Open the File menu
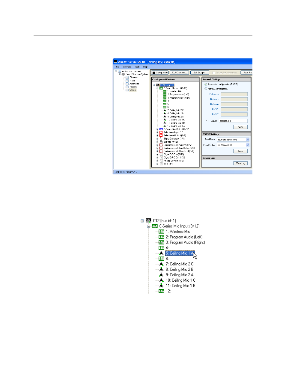The width and height of the screenshot is (286, 370). 118,67
